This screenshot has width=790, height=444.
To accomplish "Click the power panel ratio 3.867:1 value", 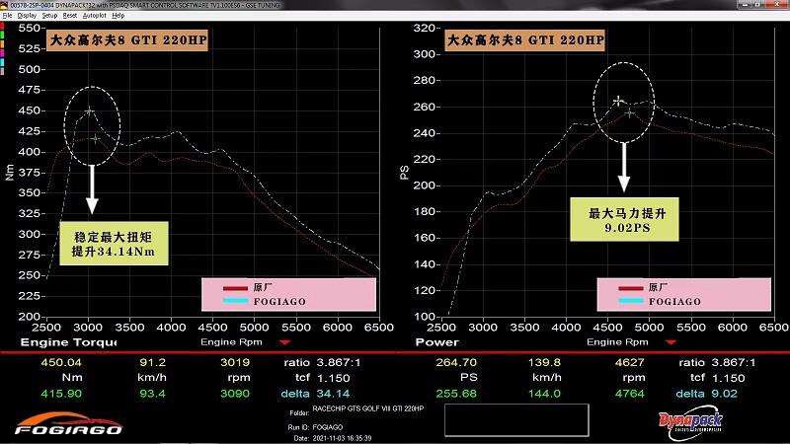I will [734, 362].
